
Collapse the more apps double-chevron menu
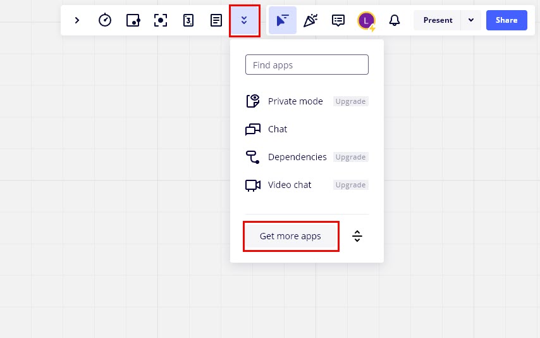tap(244, 20)
